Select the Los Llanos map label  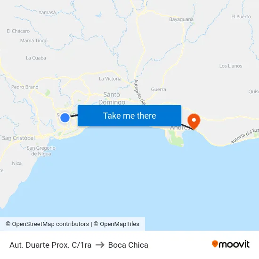pyautogui.click(x=231, y=66)
